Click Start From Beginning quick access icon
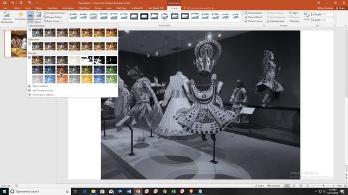 (x=29, y=3)
